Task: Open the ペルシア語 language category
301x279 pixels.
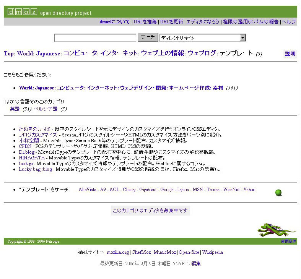Action: coord(46,109)
